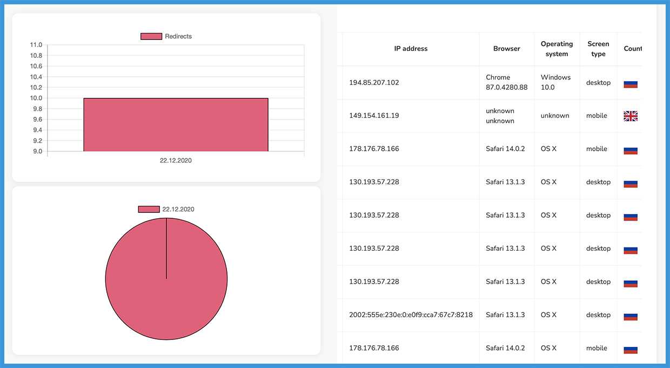Select the Screen type column header
Image resolution: width=670 pixels, height=368 pixels.
click(x=598, y=49)
